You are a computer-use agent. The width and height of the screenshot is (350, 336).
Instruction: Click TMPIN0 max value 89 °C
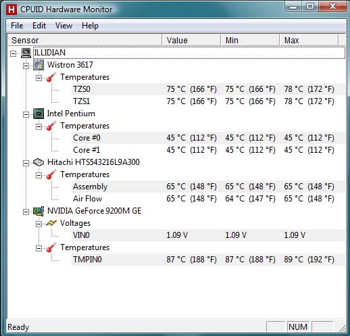click(x=309, y=260)
